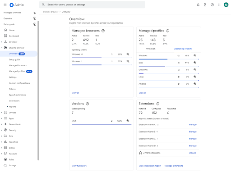This screenshot has width=231, height=173.
Task: Click the Managed browsers help icon
Action: pyautogui.click(x=103, y=31)
